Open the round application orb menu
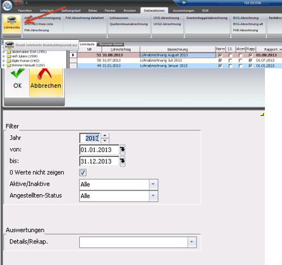The height and width of the screenshot is (265, 282). [7, 5]
